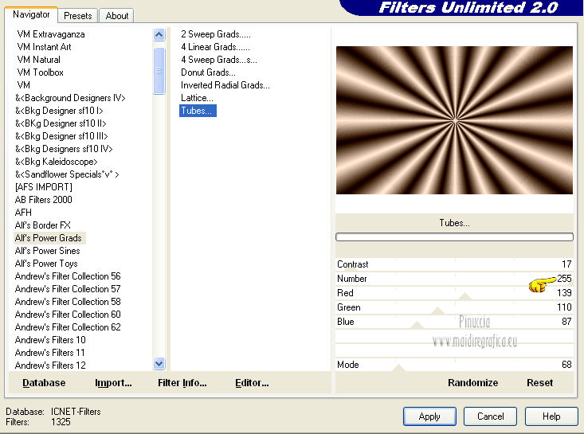Randomize the filter settings

(x=472, y=383)
